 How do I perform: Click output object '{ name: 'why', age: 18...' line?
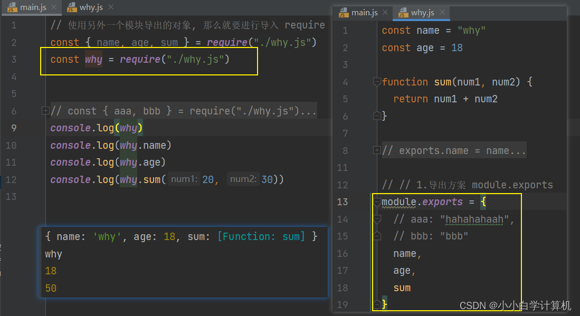[181, 236]
